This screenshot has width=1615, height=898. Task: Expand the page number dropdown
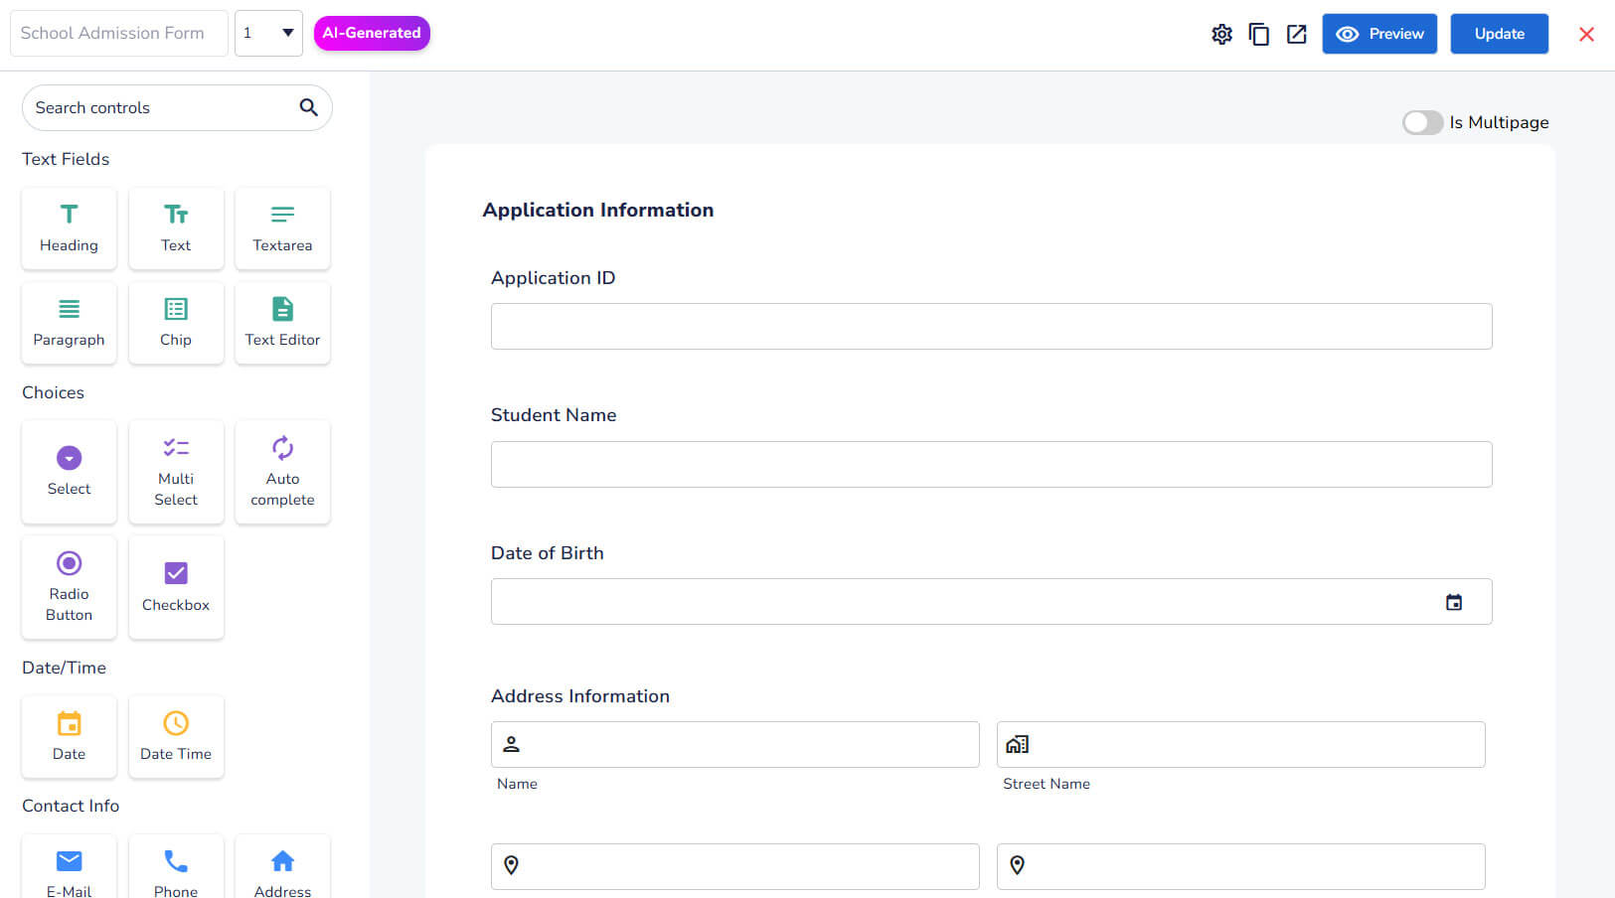[268, 33]
